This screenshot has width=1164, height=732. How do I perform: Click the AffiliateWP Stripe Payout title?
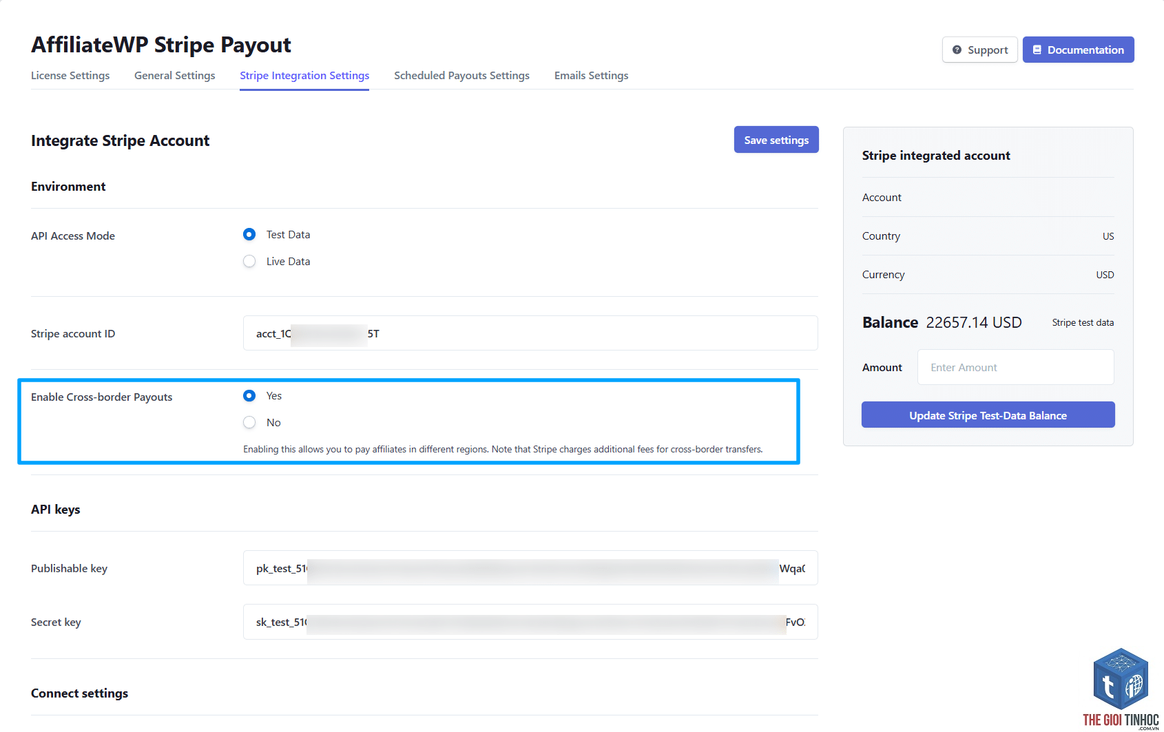[161, 45]
